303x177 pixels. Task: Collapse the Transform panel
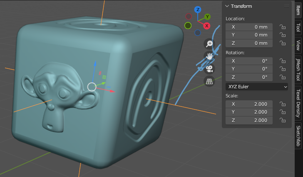point(227,6)
